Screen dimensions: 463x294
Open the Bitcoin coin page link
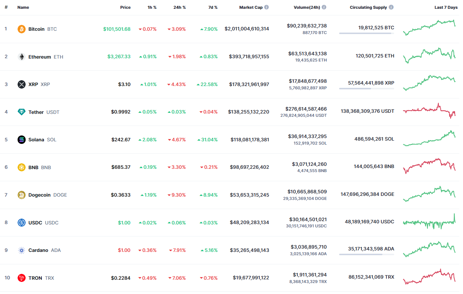tap(37, 29)
